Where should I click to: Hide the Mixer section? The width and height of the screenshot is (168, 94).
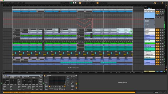click(x=166, y=69)
